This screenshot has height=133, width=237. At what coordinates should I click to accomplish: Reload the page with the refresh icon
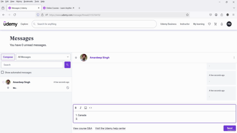[15, 15]
